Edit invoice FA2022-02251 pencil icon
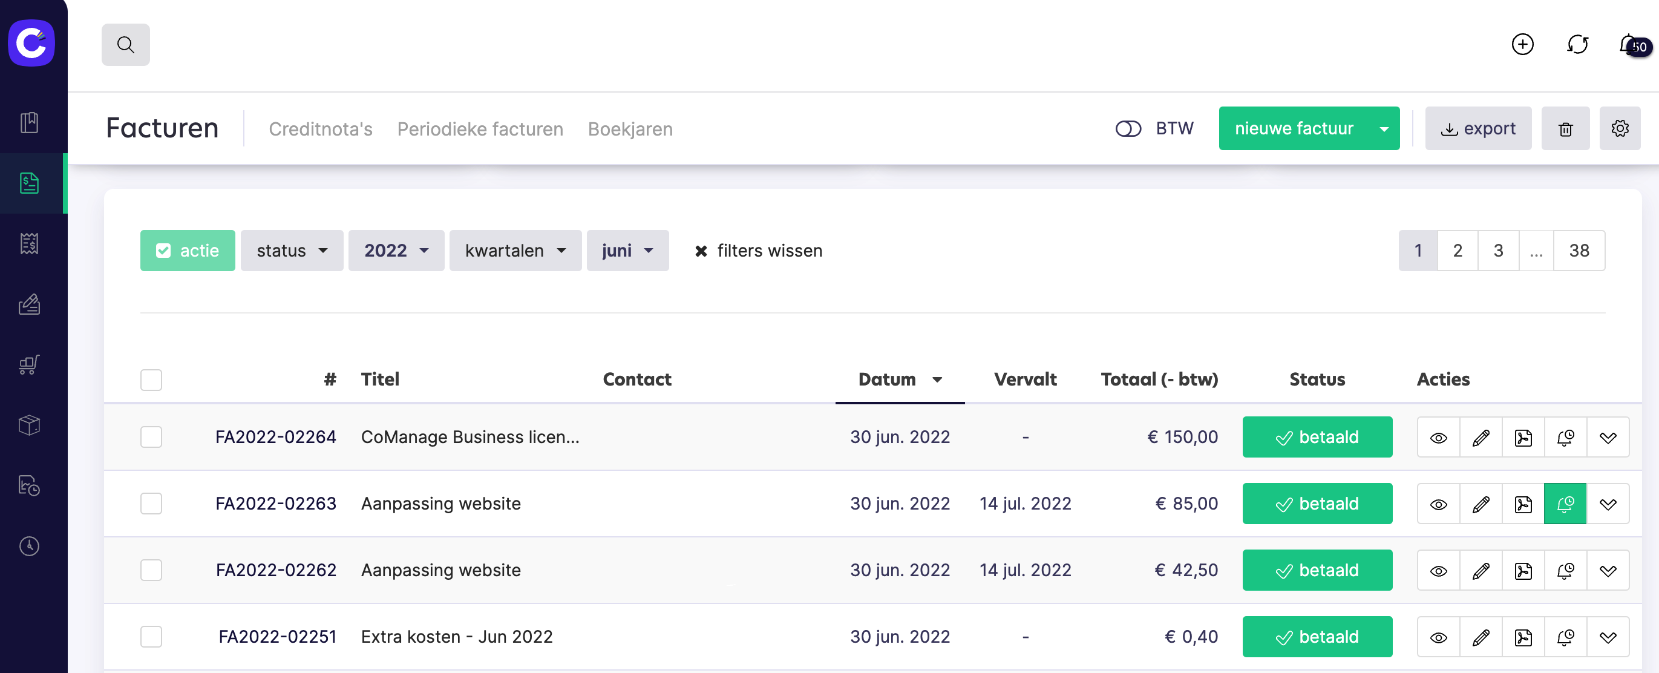 tap(1481, 637)
